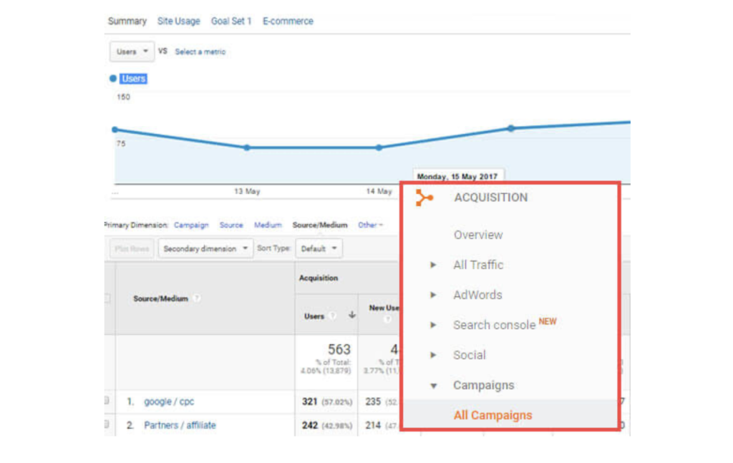Open the Users metric selector dropdown
Viewport: 733px width, 463px height.
[x=132, y=52]
